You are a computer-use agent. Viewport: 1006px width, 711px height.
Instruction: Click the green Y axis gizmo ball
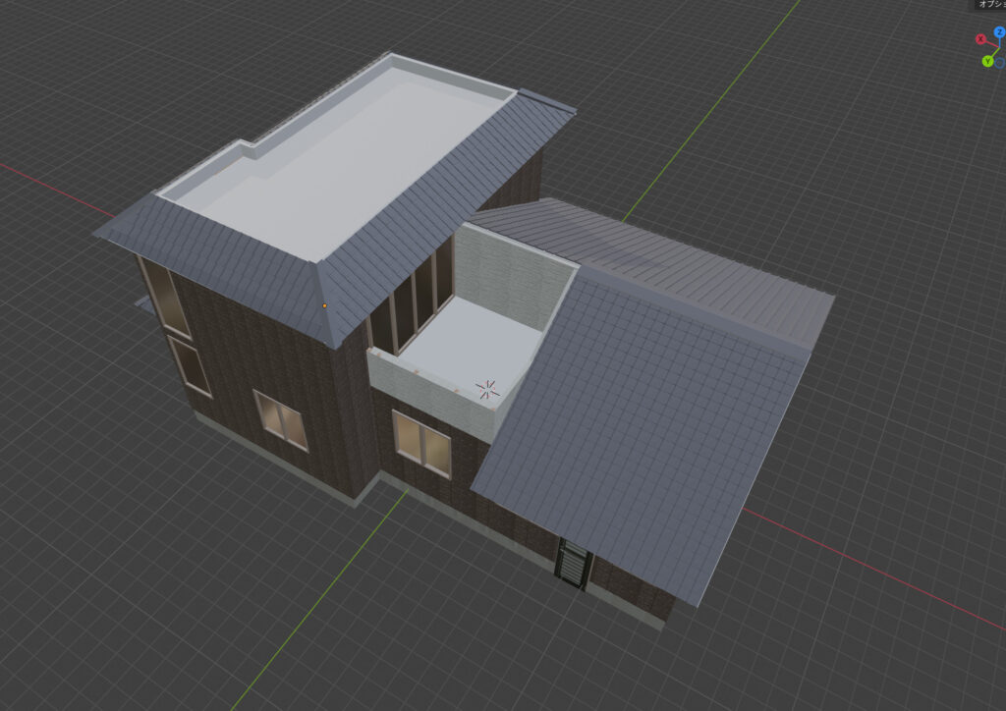pyautogui.click(x=987, y=61)
